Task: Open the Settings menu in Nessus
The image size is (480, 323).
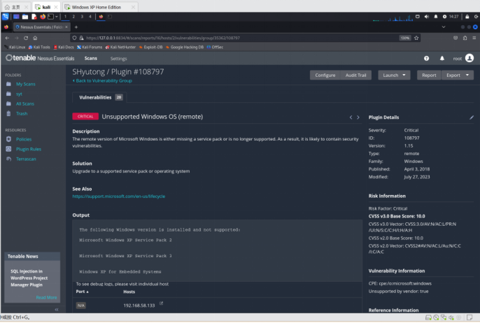Action: [118, 59]
